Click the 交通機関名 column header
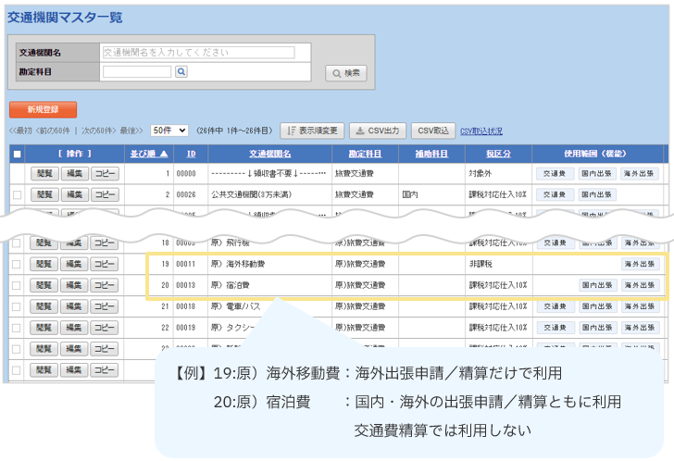The height and width of the screenshot is (461, 674). pyautogui.click(x=269, y=154)
